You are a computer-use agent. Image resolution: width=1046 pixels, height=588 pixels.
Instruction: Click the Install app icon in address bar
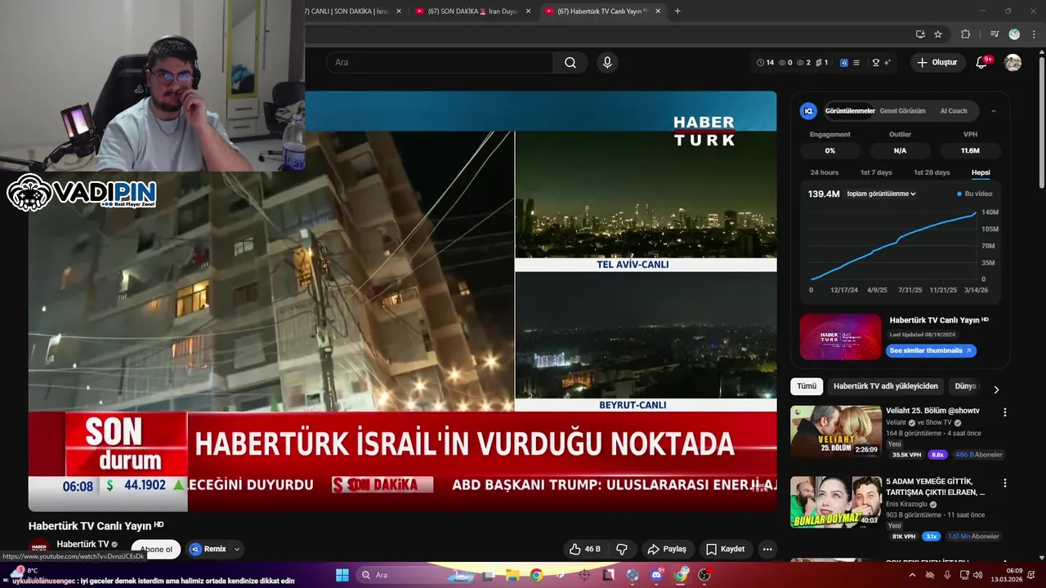920,34
